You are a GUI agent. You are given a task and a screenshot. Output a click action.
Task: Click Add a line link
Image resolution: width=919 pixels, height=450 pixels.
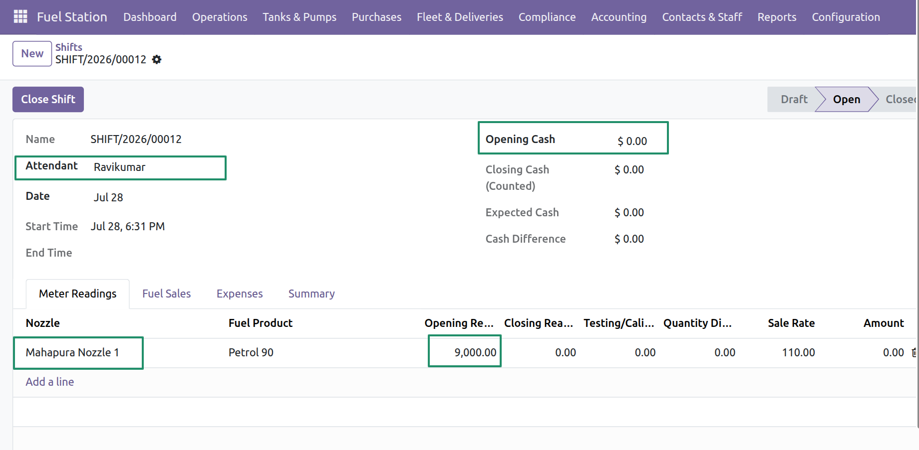click(x=50, y=382)
